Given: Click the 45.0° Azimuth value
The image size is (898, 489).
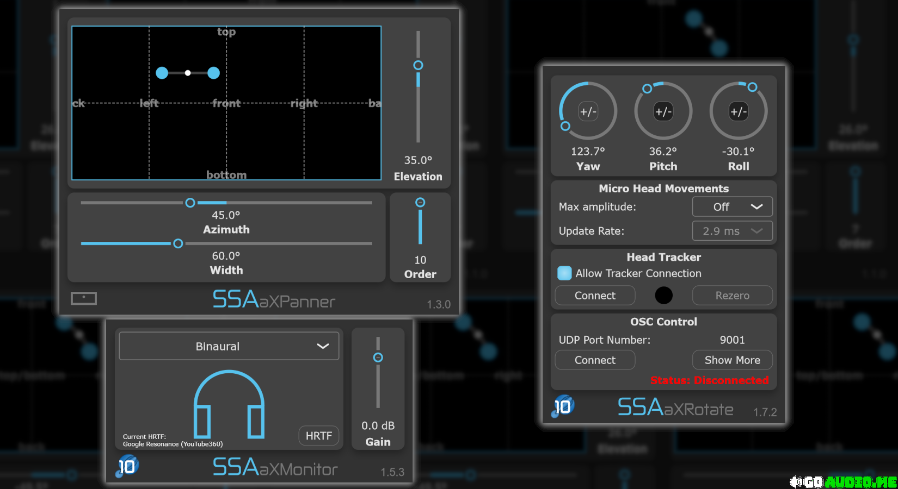Looking at the screenshot, I should point(226,215).
